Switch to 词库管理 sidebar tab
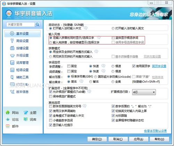The width and height of the screenshot is (174, 146). 23,63
